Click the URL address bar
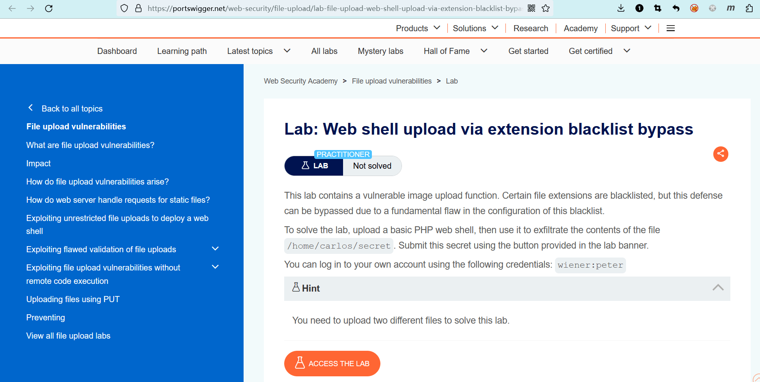Viewport: 760px width, 382px height. 333,8
